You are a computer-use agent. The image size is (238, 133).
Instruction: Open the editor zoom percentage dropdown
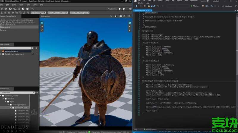point(137,129)
